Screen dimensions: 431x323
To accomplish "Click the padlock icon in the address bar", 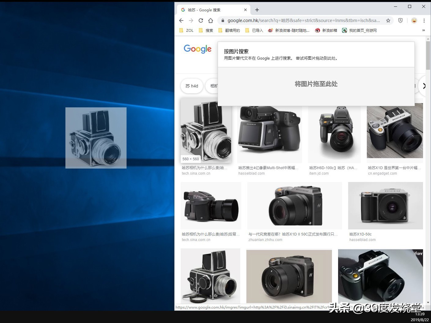I will 222,20.
